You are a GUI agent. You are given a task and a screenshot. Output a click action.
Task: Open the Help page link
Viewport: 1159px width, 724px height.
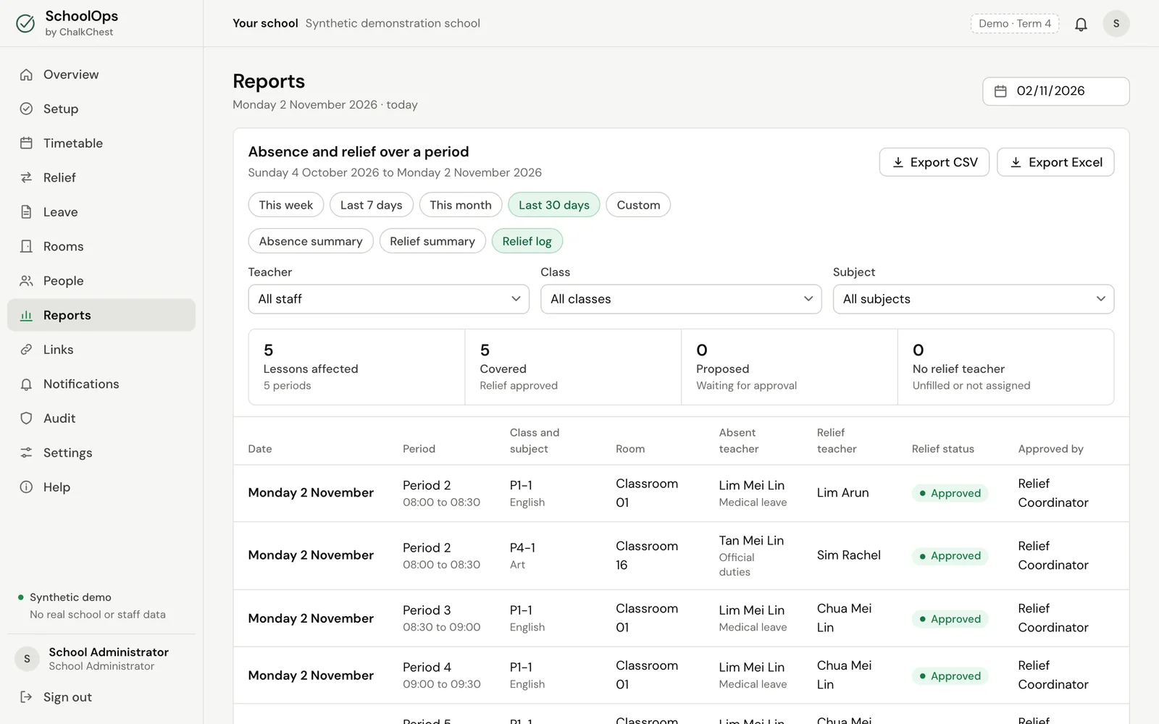click(101, 487)
